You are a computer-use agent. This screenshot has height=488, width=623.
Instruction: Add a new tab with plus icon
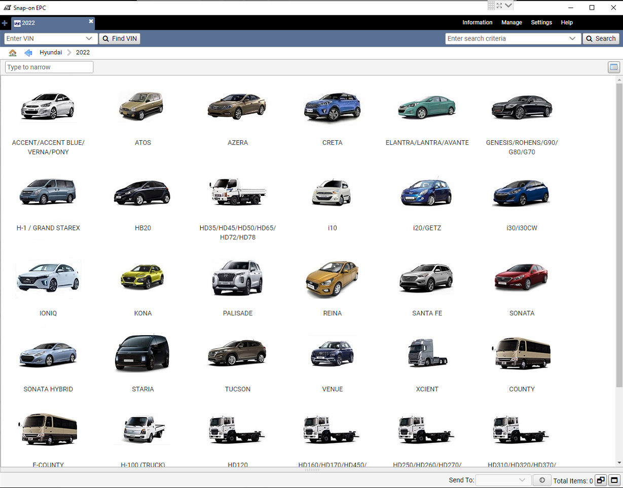tap(5, 23)
